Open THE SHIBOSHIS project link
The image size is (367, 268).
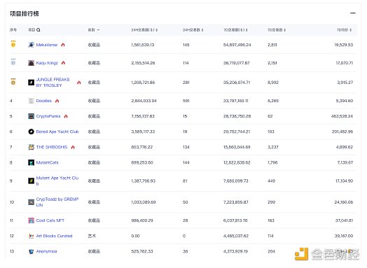[x=52, y=147]
